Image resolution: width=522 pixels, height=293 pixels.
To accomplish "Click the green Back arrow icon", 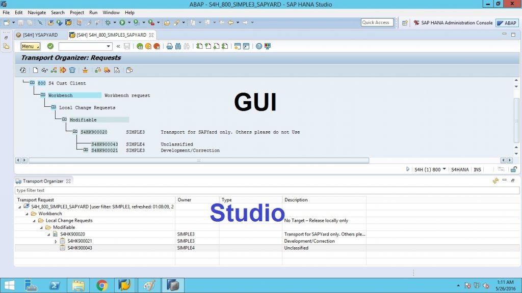I will click(140, 46).
